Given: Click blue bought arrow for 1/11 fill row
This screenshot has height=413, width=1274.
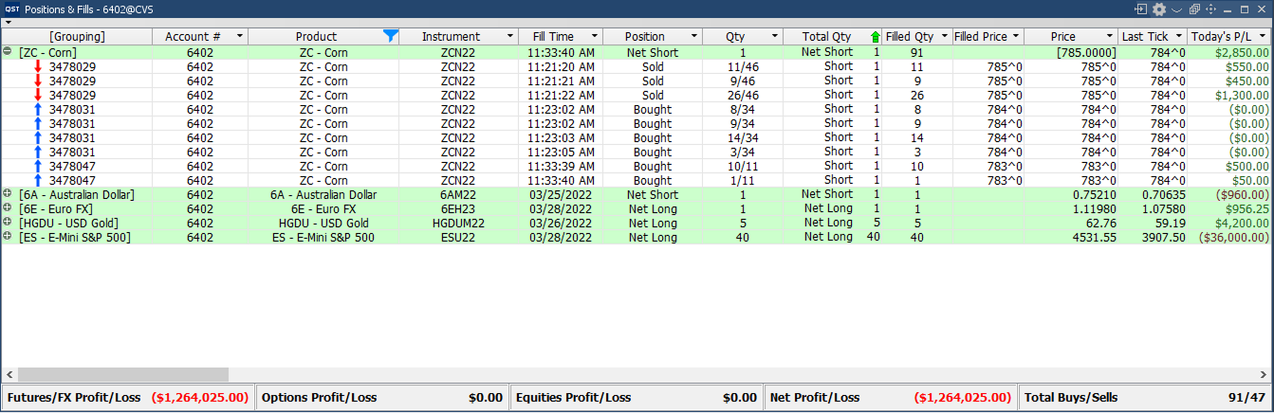Looking at the screenshot, I should point(37,181).
